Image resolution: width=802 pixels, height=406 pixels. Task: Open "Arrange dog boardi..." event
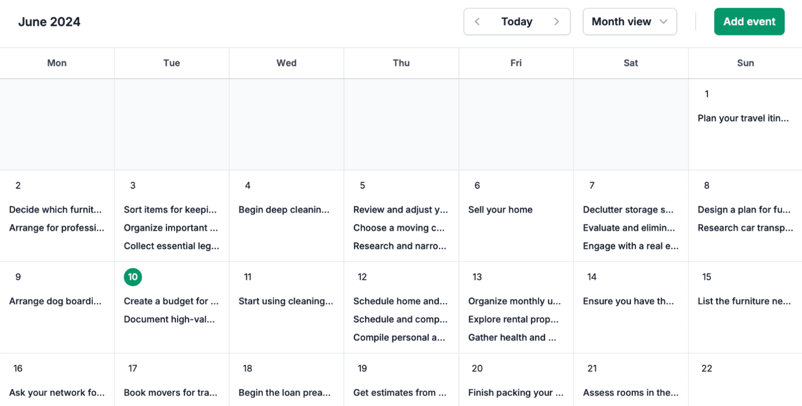pos(55,301)
